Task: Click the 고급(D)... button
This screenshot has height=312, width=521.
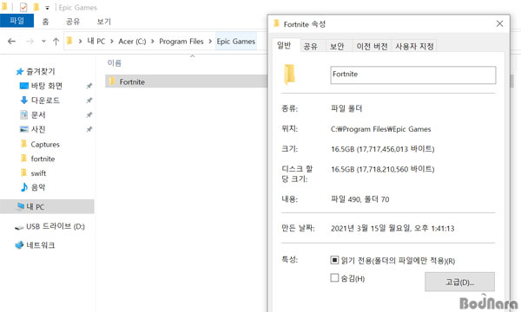Action: [x=459, y=282]
